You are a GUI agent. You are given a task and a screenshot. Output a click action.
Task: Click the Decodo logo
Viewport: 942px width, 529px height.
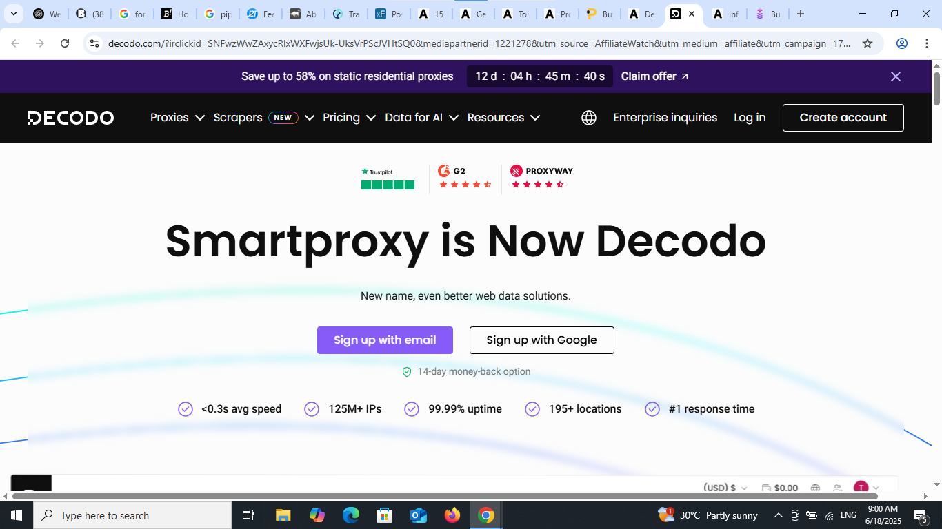click(70, 118)
